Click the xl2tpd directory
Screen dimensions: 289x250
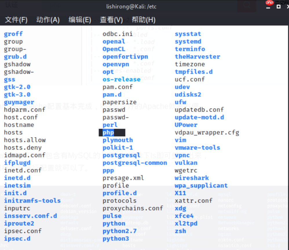point(186,223)
